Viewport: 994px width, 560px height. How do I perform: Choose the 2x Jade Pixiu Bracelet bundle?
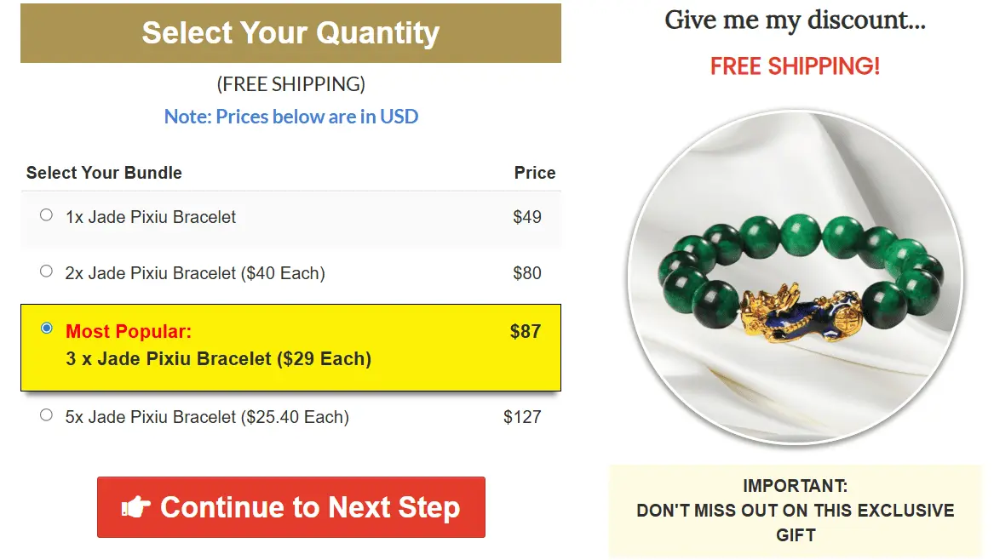point(46,271)
